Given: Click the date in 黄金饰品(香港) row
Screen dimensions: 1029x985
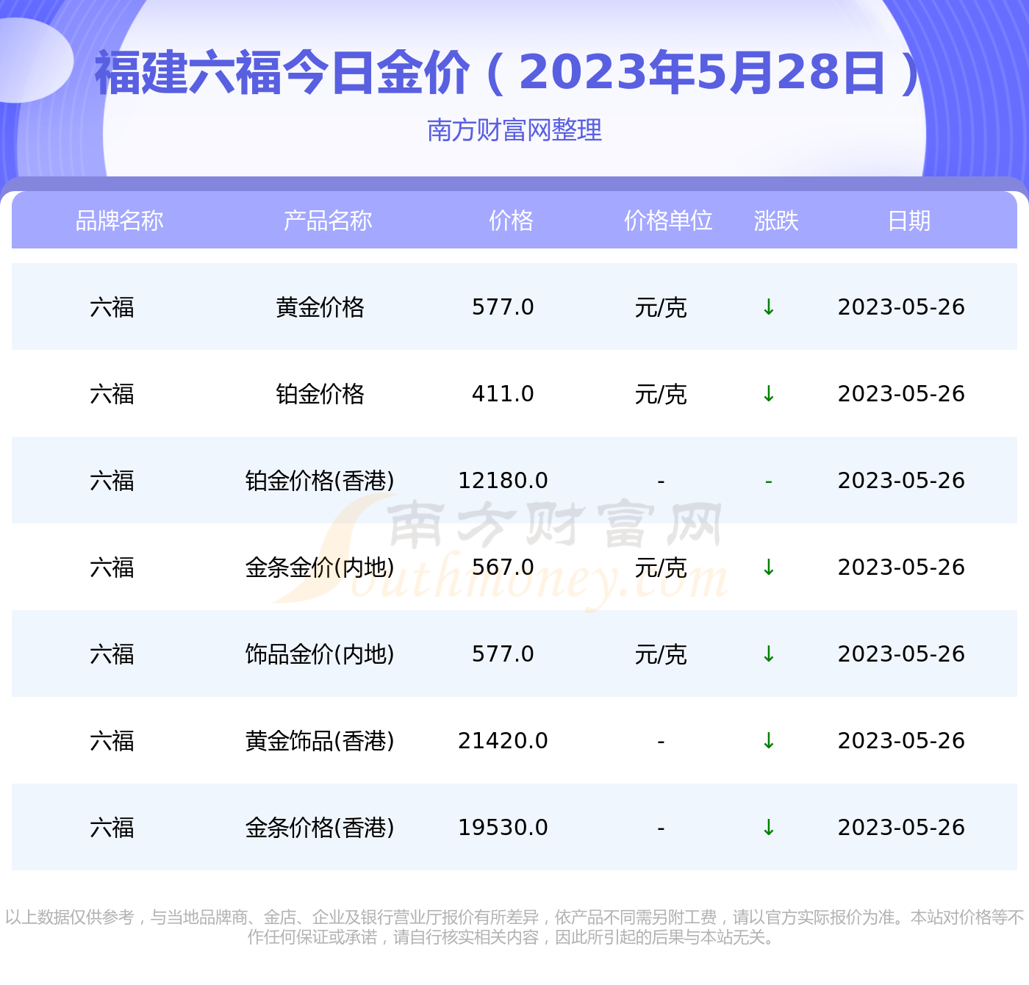Looking at the screenshot, I should click(x=901, y=741).
